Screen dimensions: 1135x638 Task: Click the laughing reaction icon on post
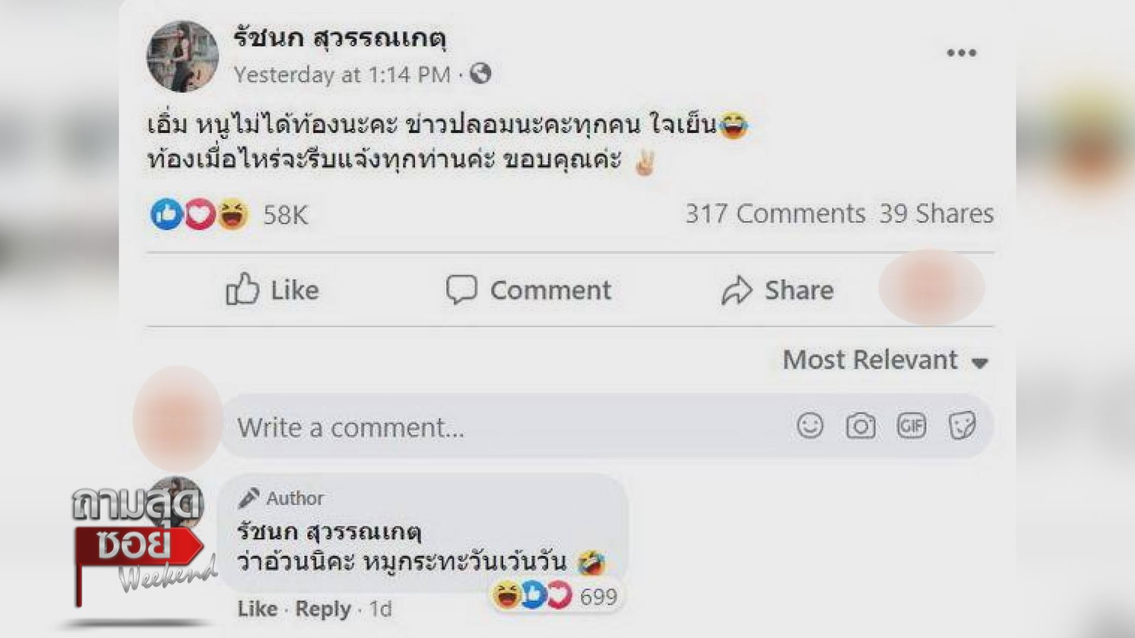click(x=233, y=214)
